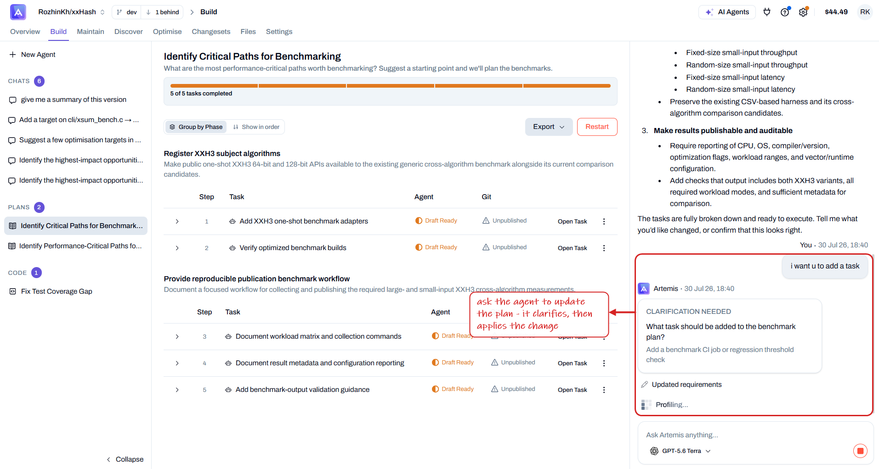The image size is (879, 469).
Task: Click the Restart button
Action: [597, 127]
